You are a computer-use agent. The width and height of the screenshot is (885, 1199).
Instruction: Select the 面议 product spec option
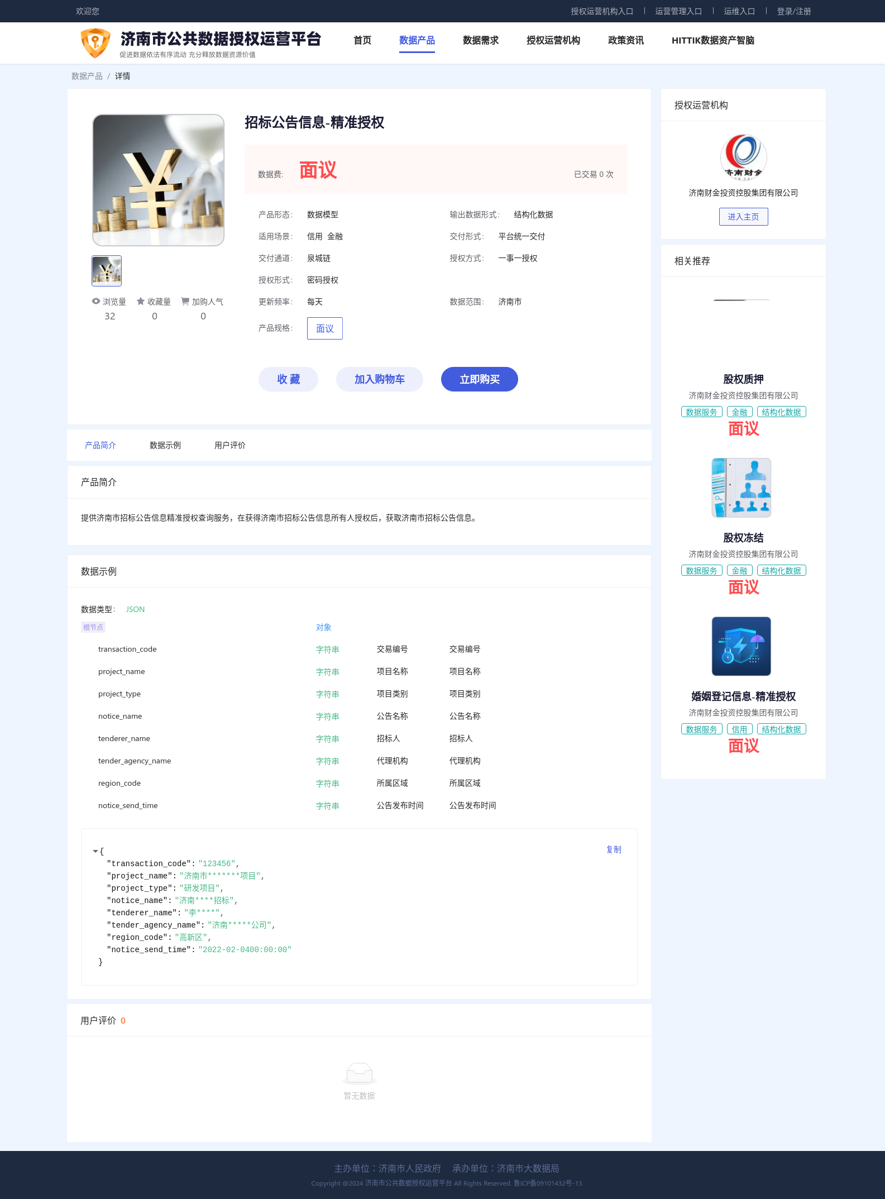click(x=325, y=328)
